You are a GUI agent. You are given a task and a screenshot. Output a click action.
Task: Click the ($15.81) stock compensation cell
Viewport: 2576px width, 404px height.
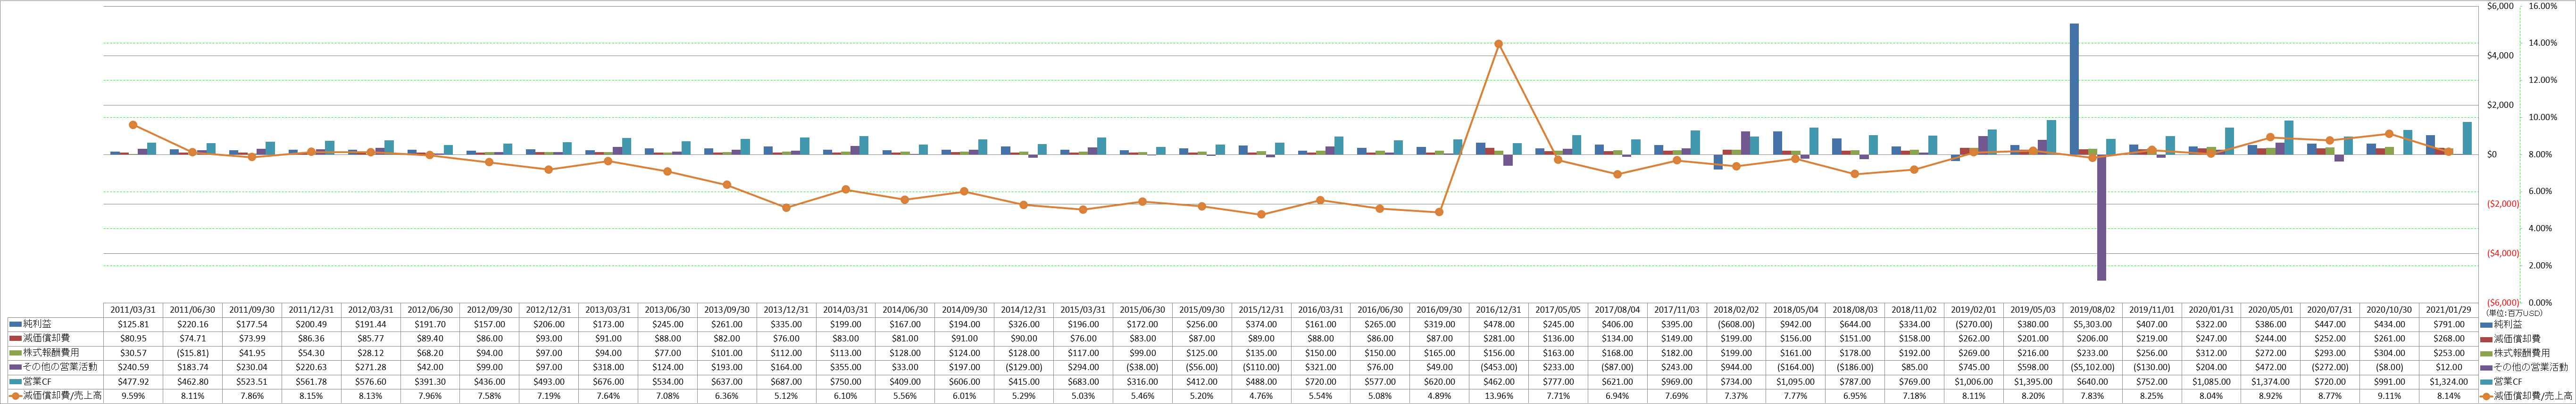tap(192, 353)
